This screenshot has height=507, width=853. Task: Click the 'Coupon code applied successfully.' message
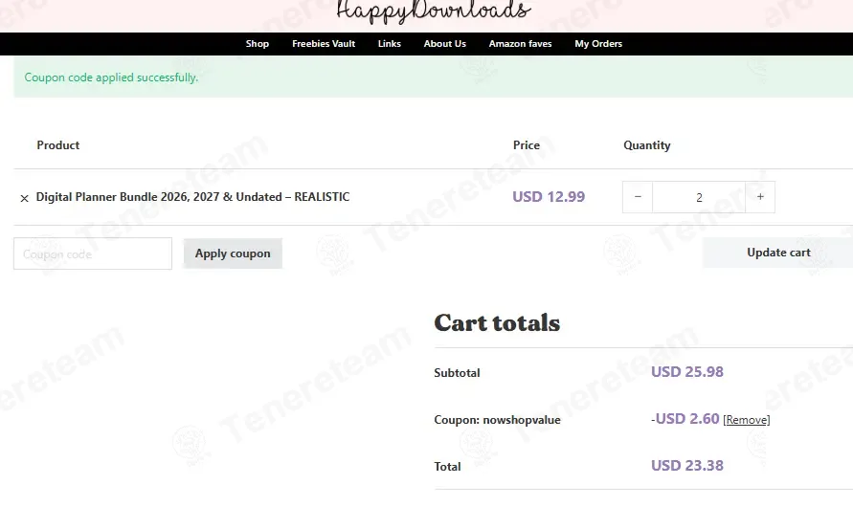pyautogui.click(x=111, y=77)
